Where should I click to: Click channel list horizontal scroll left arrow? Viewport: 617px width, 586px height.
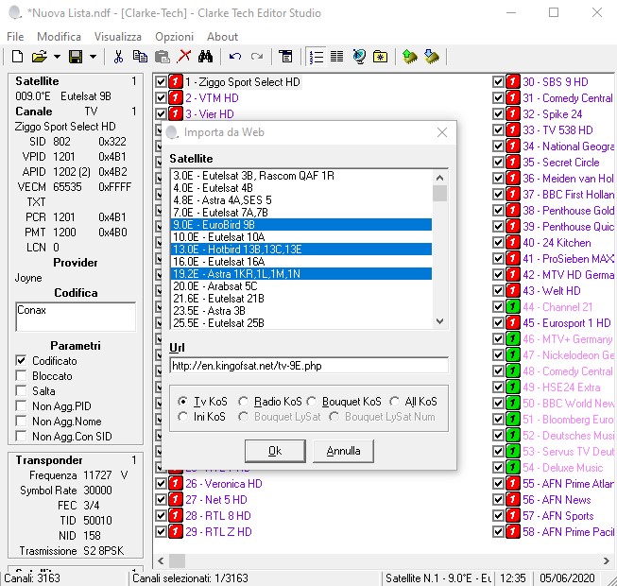pyautogui.click(x=161, y=560)
